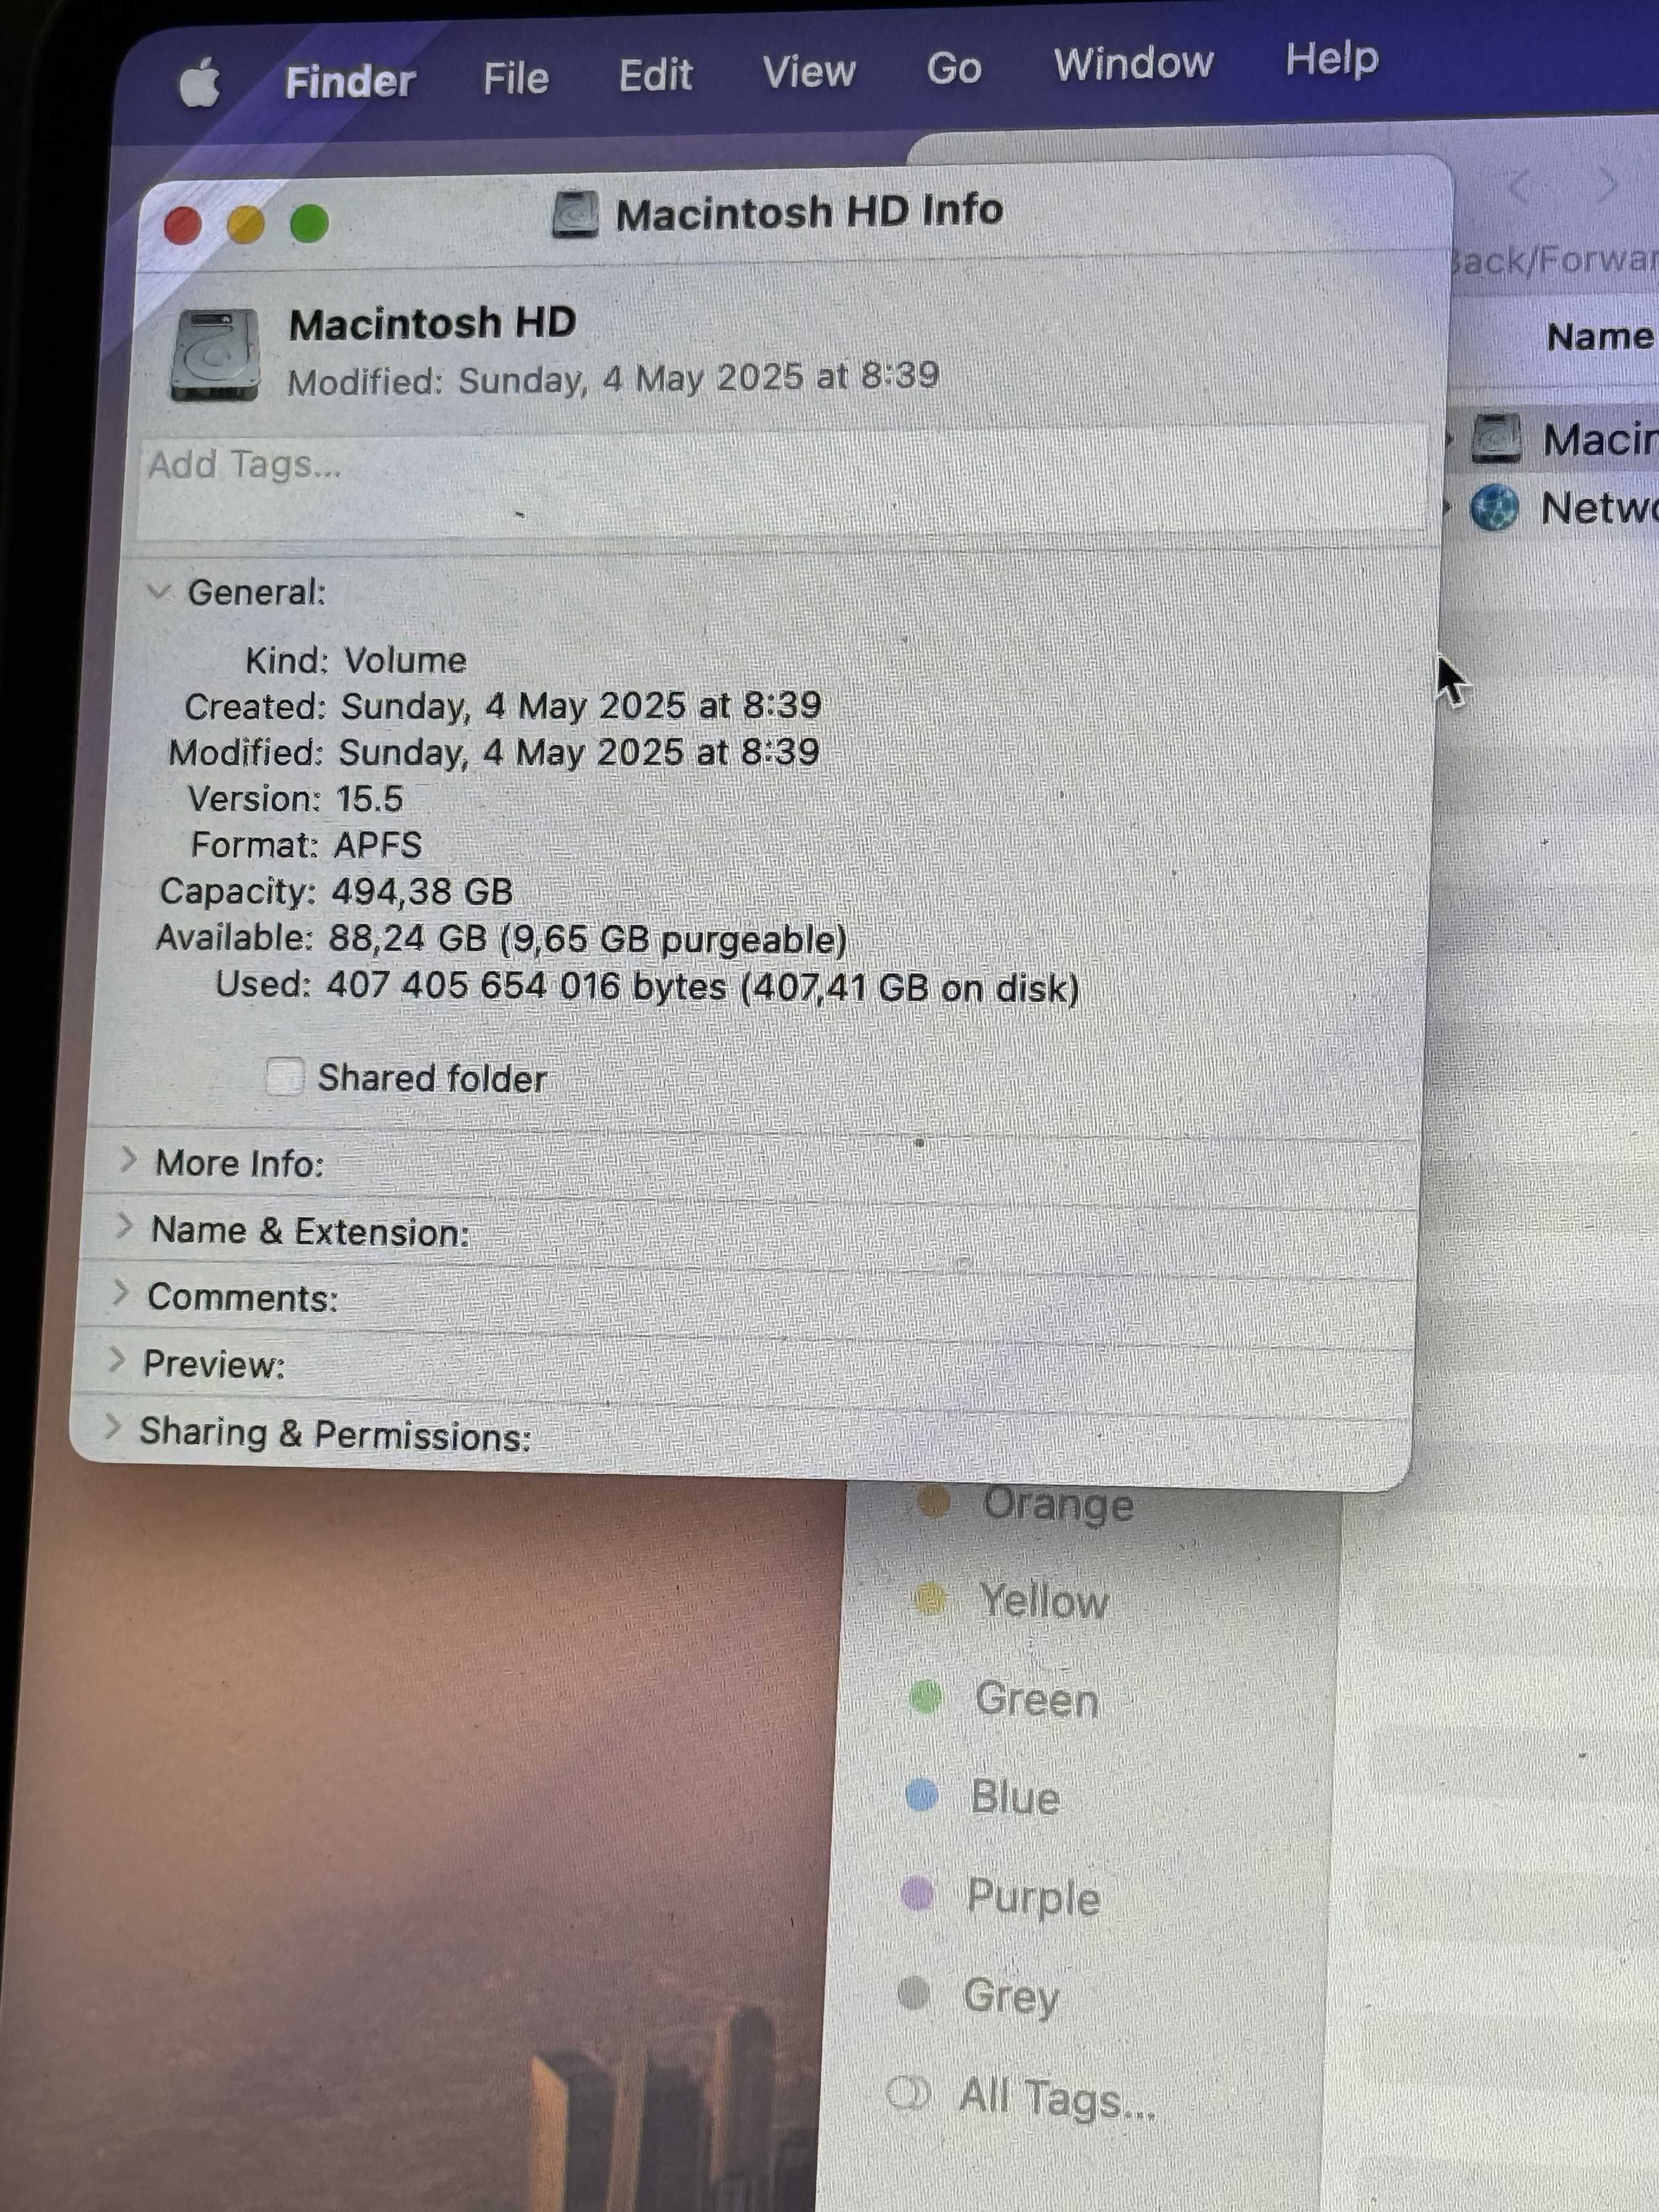
Task: Click the Back arrow in the Finder toolbar
Action: (1518, 186)
